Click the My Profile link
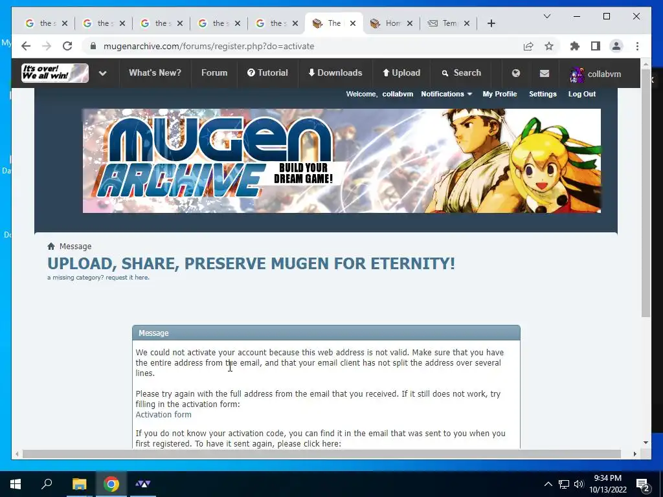663x497 pixels. tap(499, 94)
